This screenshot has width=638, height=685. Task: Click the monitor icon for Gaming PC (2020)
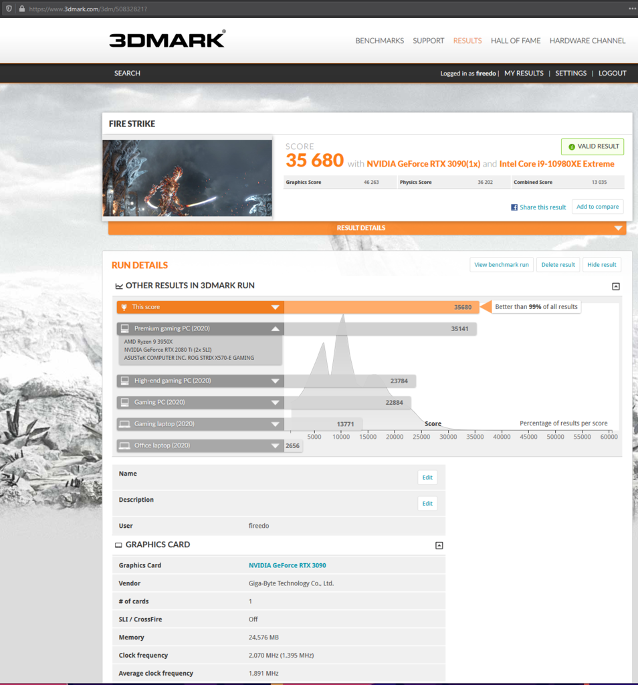(x=125, y=402)
